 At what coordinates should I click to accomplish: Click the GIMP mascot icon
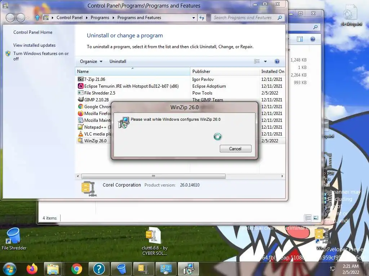pos(80,100)
